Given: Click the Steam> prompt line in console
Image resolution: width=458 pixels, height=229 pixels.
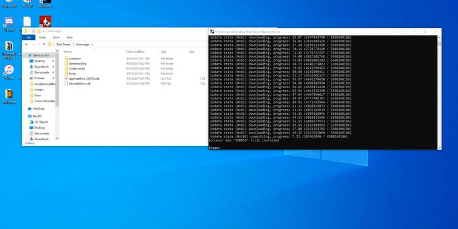Looking at the screenshot, I should pyautogui.click(x=214, y=148).
